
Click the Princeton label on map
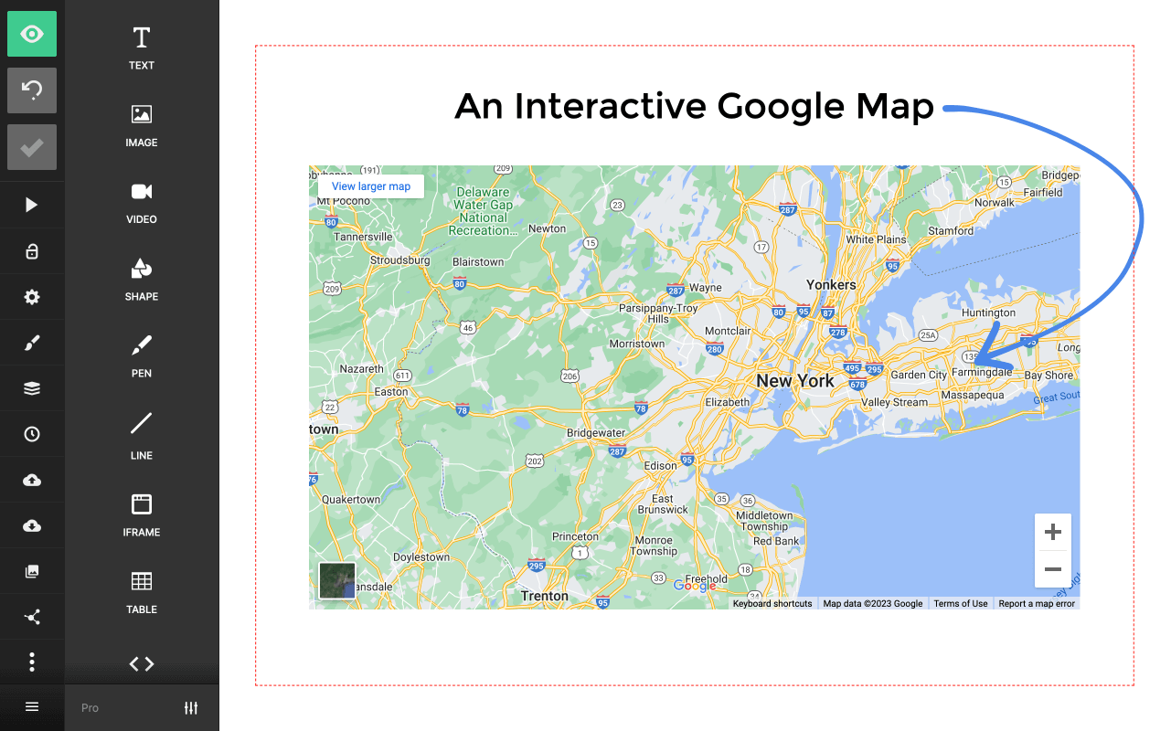point(576,536)
